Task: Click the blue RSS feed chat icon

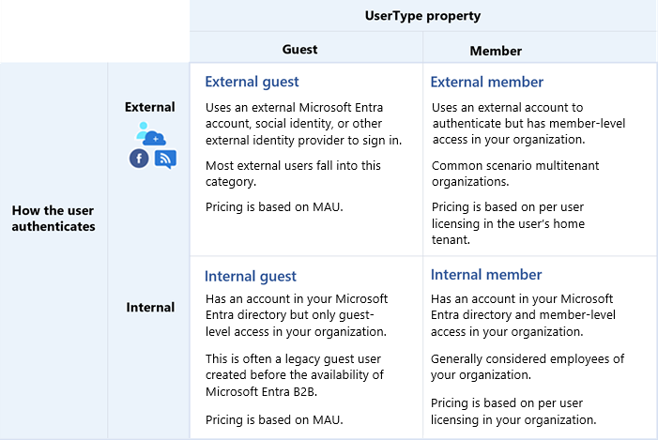Action: [x=164, y=159]
